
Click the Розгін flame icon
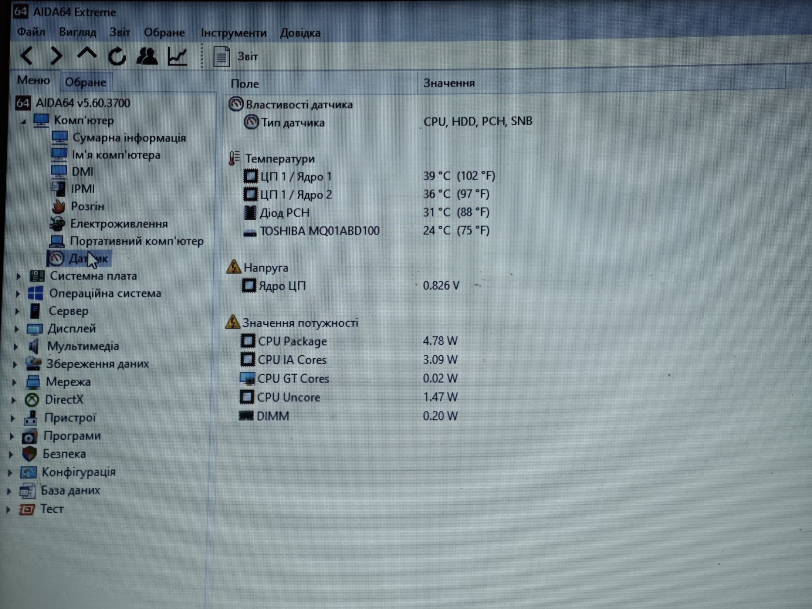[x=58, y=206]
